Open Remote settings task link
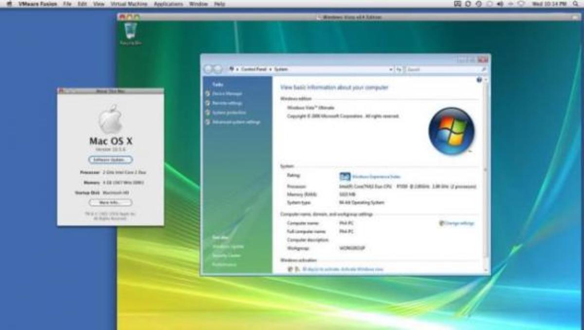This screenshot has width=584, height=330. [227, 103]
